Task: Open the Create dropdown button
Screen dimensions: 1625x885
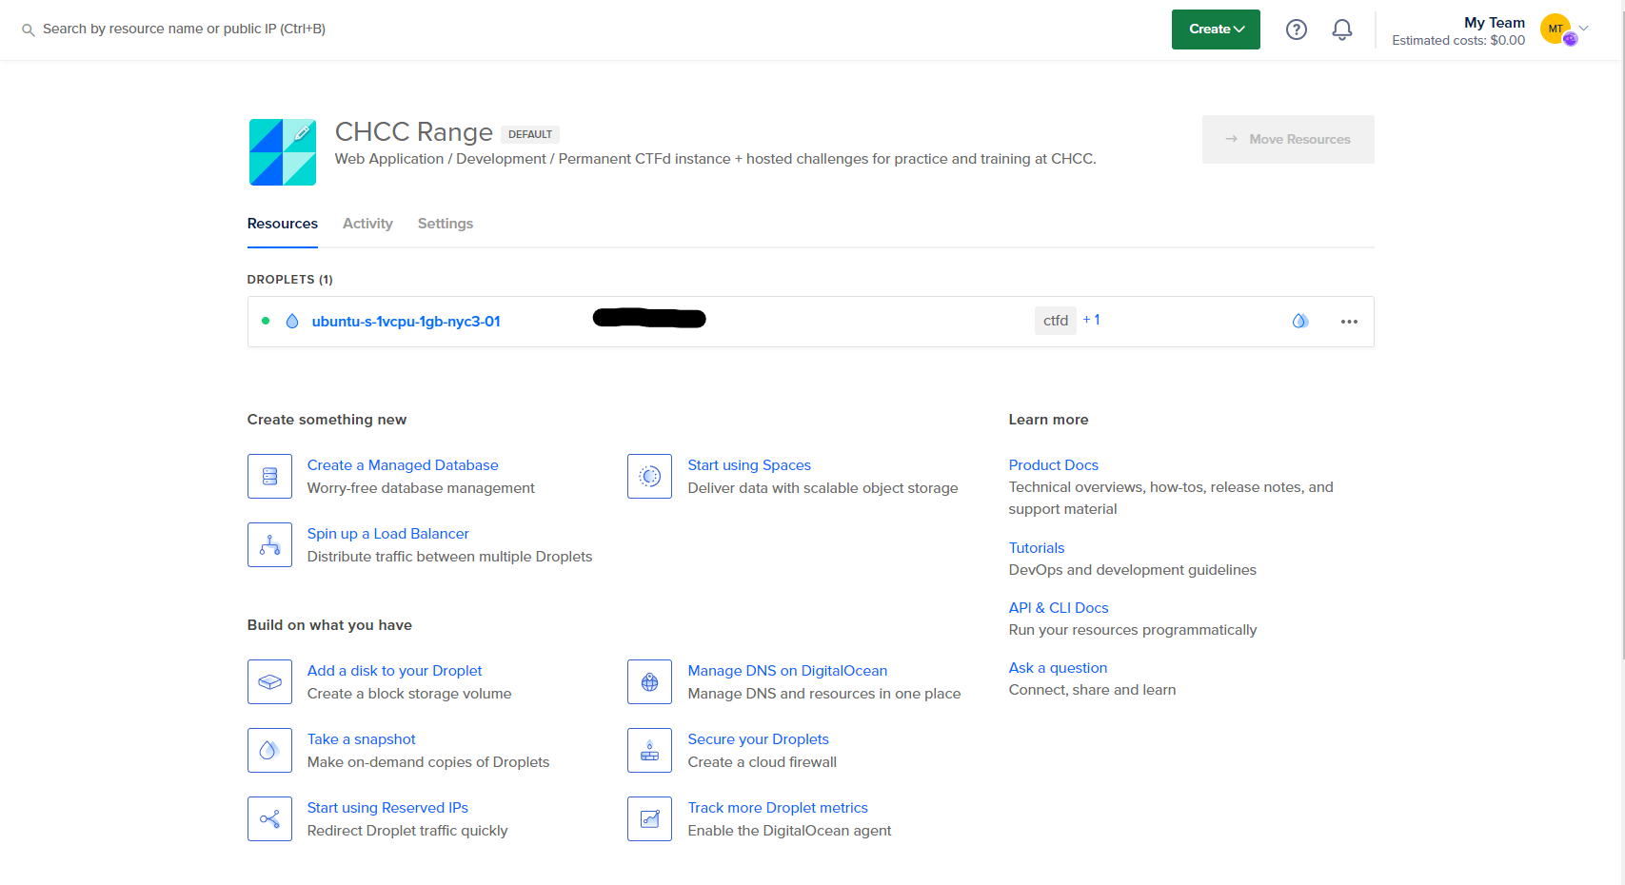Action: [x=1216, y=29]
